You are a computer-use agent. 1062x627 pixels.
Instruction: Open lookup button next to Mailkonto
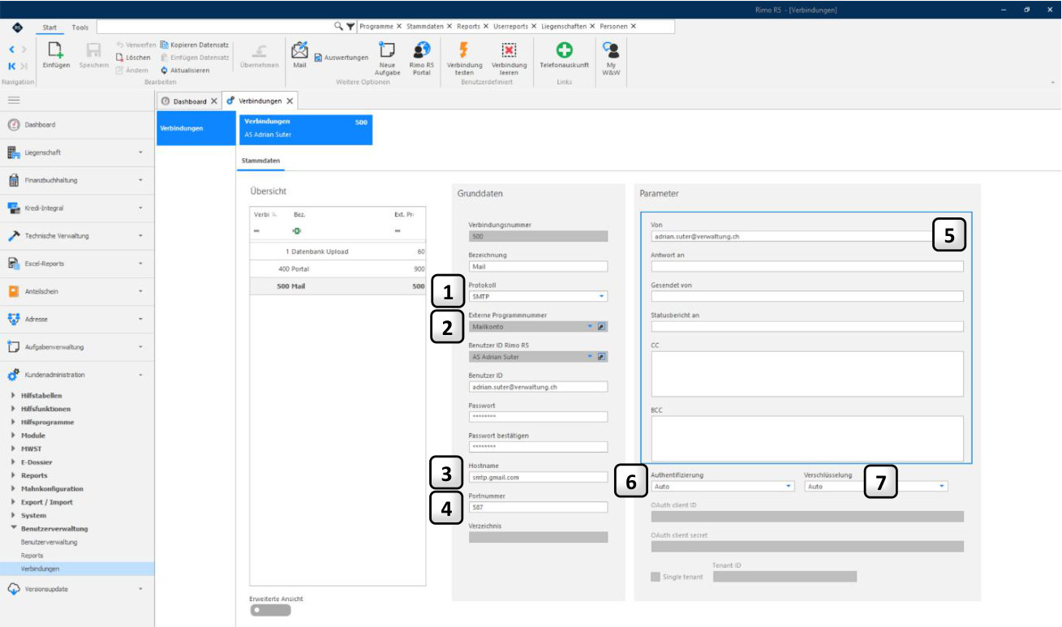(x=602, y=326)
